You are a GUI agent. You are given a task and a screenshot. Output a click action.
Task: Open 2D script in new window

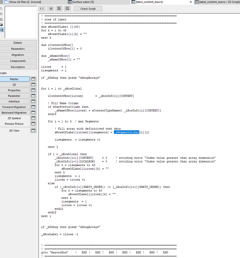click(33, 85)
